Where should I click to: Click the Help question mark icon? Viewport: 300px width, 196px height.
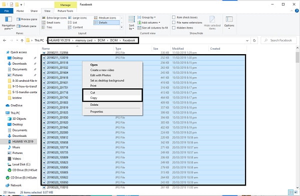296,11
